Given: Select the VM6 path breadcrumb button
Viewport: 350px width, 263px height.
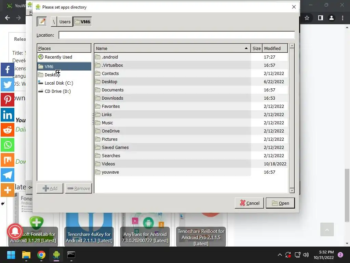Looking at the screenshot, I should pyautogui.click(x=82, y=22).
